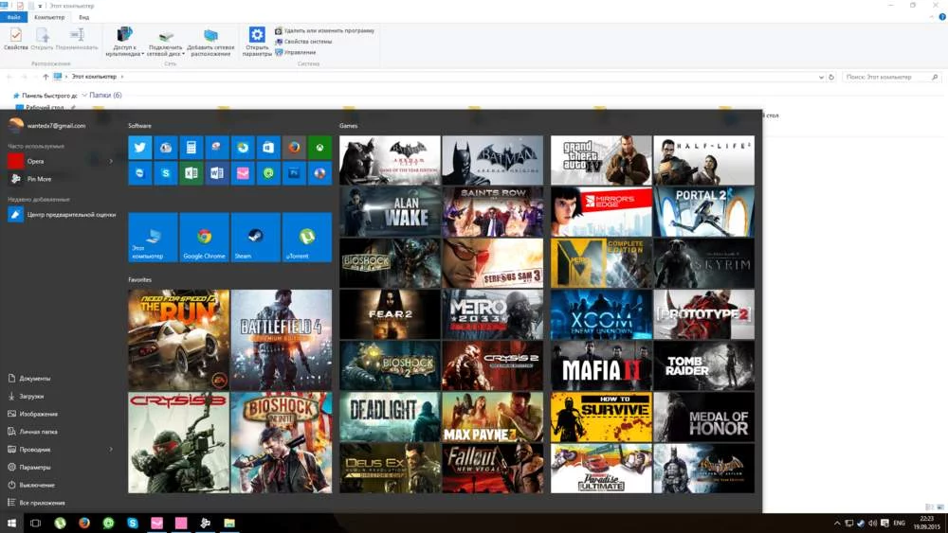Launch Google Chrome tile
Viewport: 948px width, 533px height.
(204, 237)
